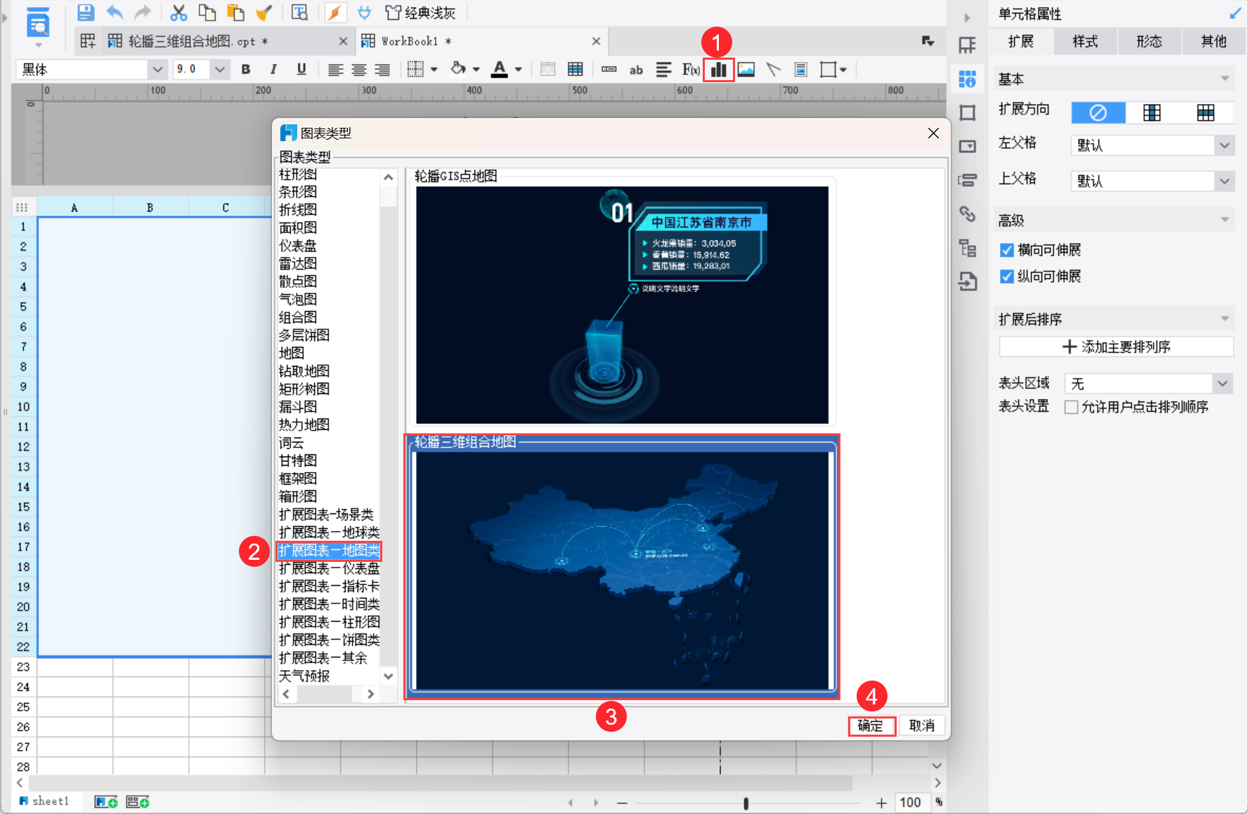The width and height of the screenshot is (1248, 814).
Task: Open the hyperlink panel icon in sidebar
Action: tap(968, 214)
